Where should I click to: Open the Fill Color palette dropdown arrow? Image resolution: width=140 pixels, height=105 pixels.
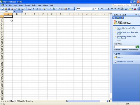132,9
